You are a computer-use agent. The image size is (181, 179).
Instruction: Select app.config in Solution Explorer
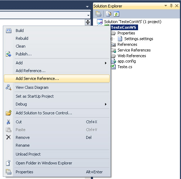point(127,61)
